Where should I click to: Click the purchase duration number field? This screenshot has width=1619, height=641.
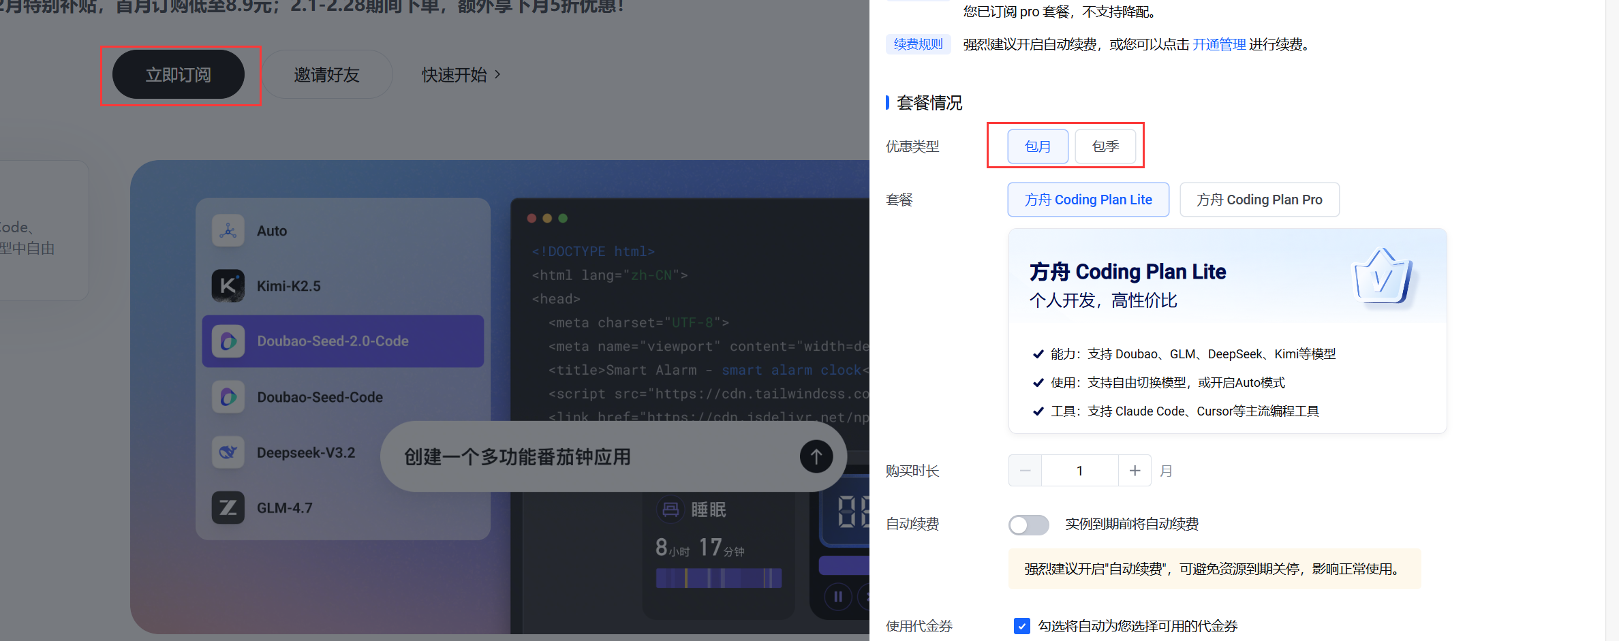(x=1080, y=471)
